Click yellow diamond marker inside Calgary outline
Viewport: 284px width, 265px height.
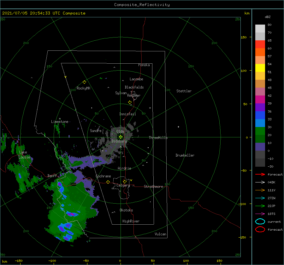click(x=125, y=181)
